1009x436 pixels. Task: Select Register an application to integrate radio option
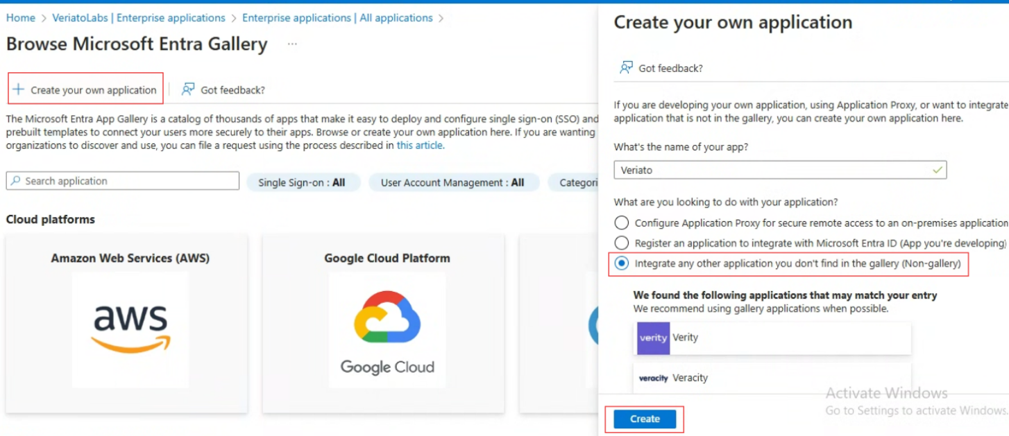point(622,243)
